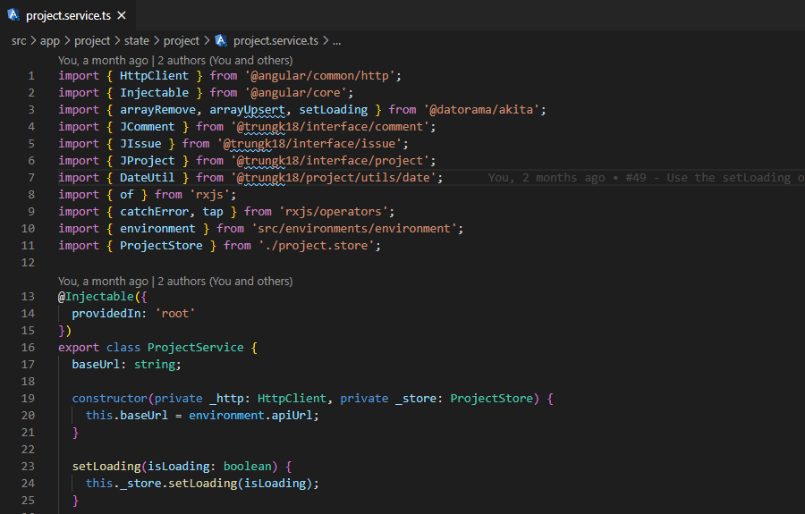Image resolution: width=805 pixels, height=514 pixels.
Task: Click the 'root' string literal
Action: coord(175,313)
